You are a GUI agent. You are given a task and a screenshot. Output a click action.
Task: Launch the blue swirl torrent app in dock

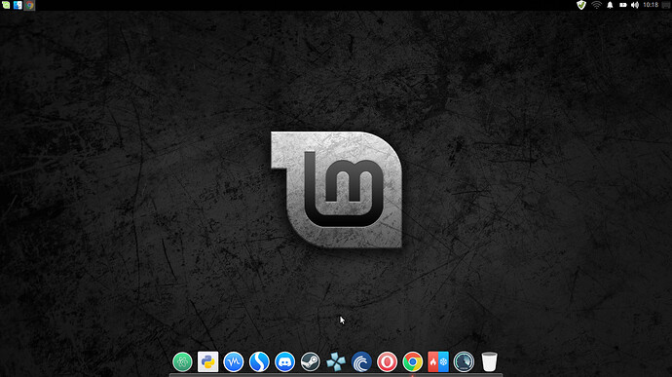[x=361, y=362]
